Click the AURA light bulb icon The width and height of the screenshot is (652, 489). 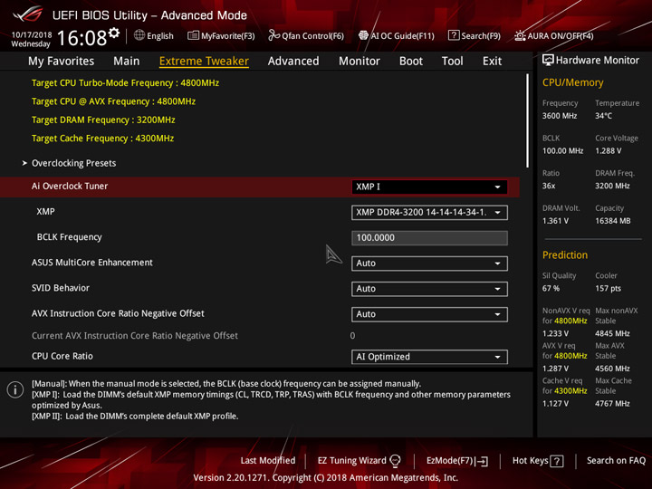tap(520, 35)
